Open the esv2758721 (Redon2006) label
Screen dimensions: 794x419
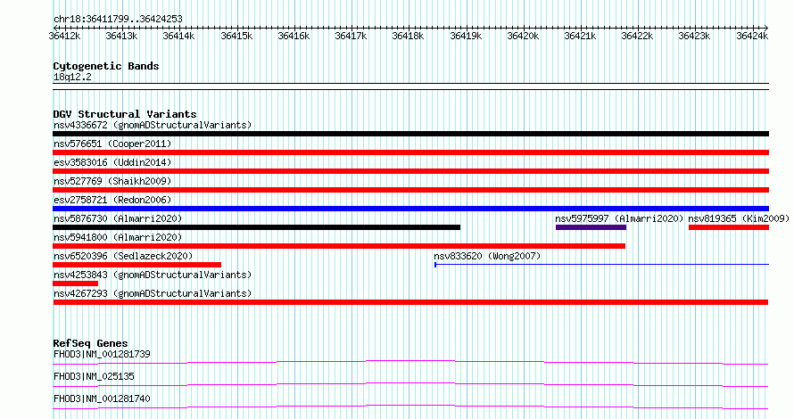point(112,200)
